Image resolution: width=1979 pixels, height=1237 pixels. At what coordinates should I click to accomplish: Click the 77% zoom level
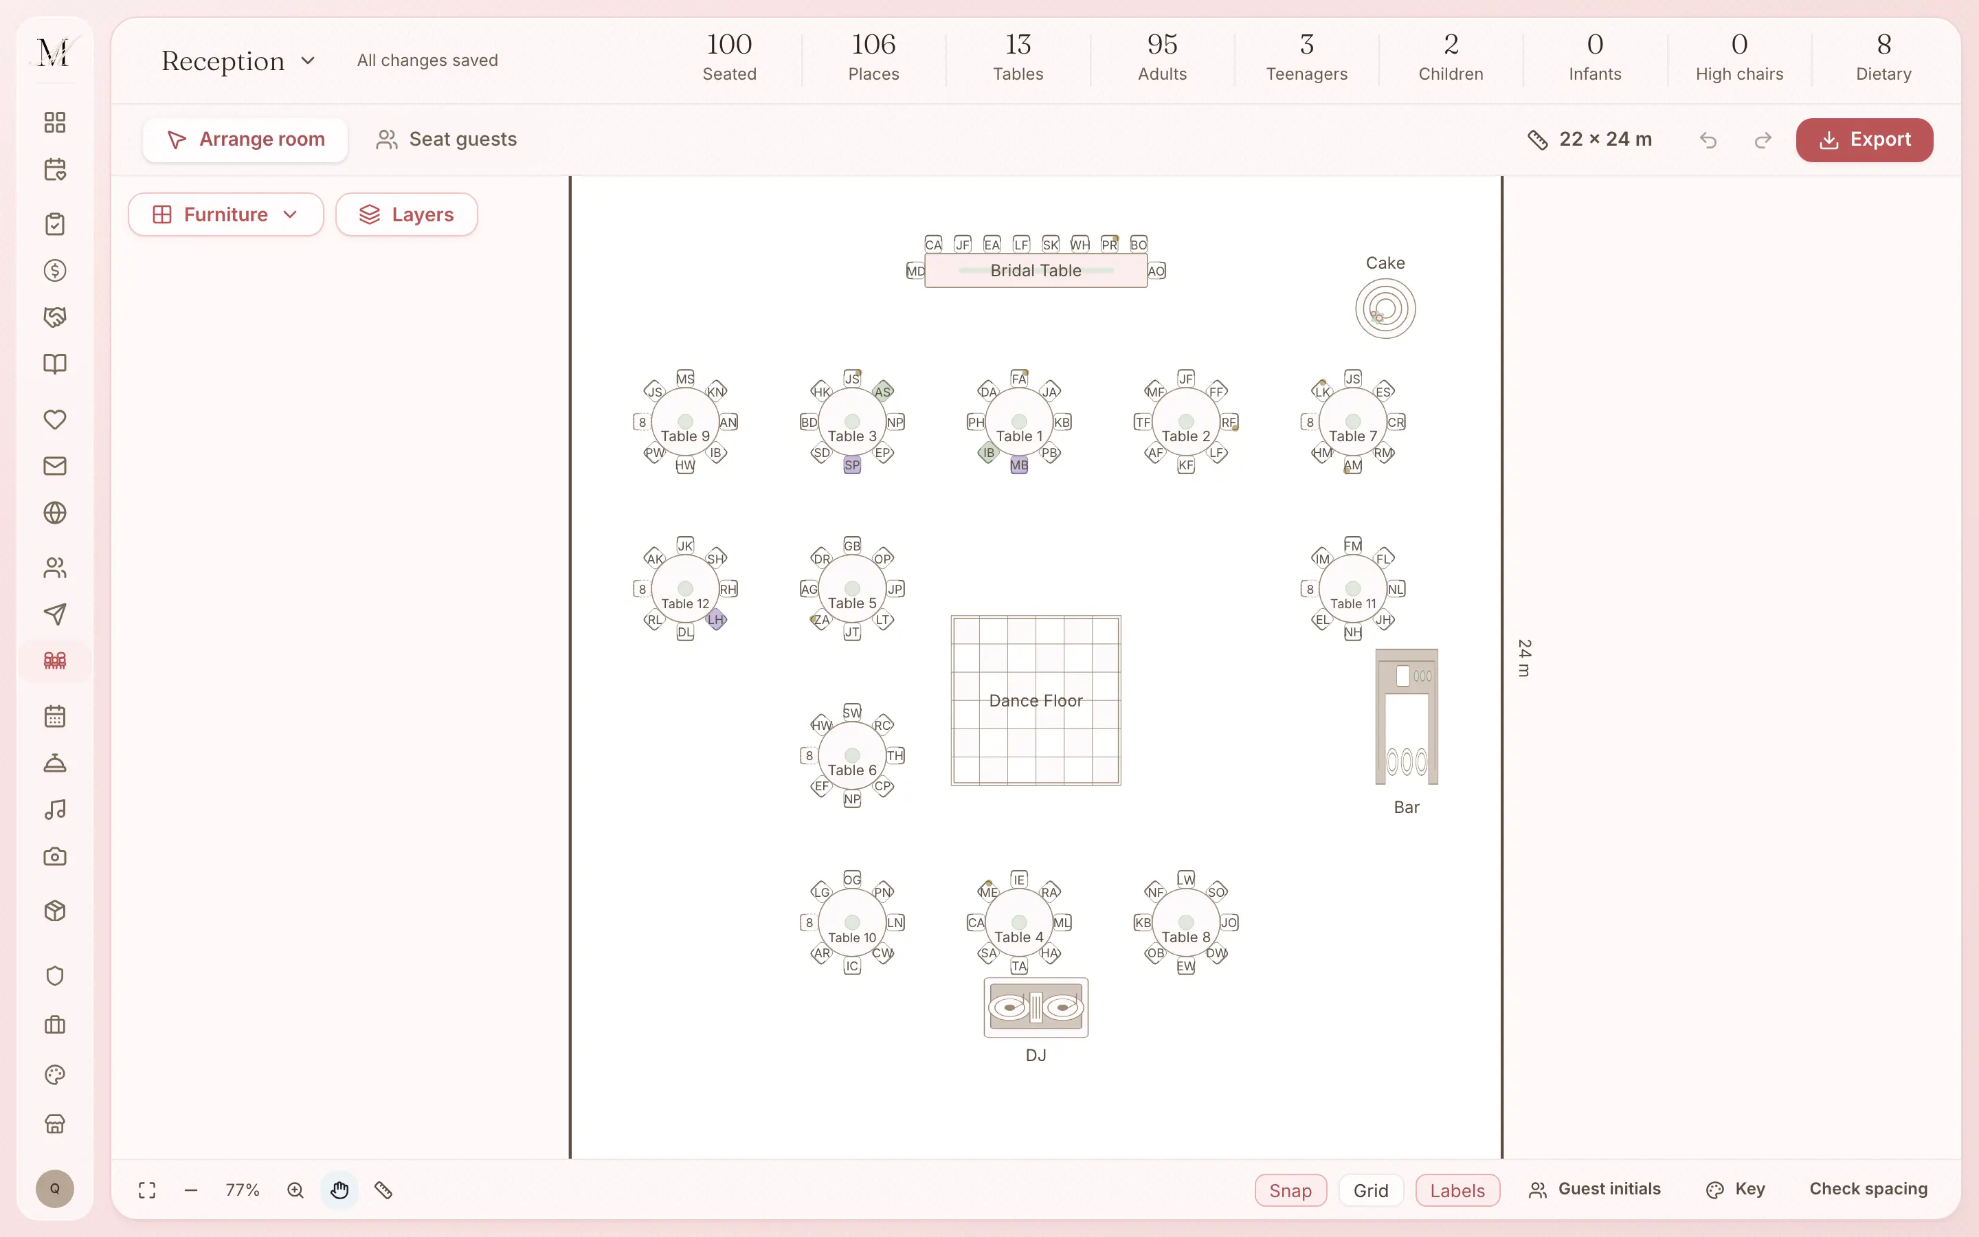243,1190
